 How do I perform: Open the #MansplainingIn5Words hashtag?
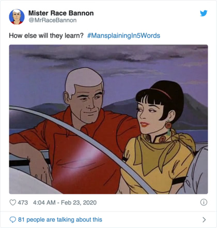[x=123, y=36]
